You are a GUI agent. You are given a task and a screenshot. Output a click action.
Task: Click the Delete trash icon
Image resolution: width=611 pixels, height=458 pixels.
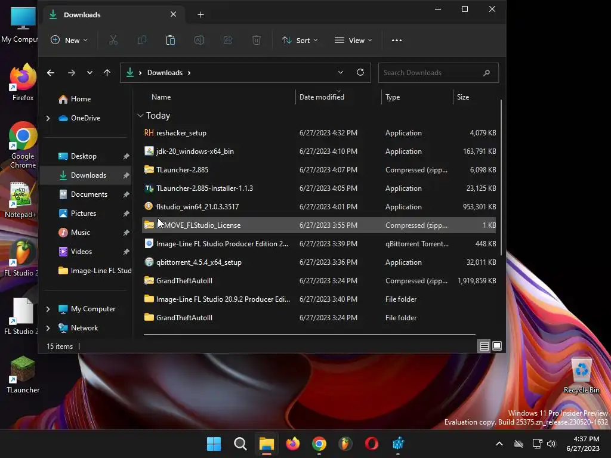tap(257, 40)
